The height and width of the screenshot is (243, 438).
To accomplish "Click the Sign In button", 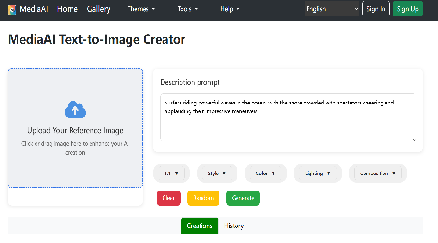I will (376, 9).
